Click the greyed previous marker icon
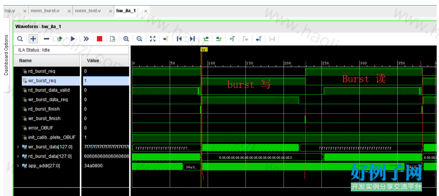This screenshot has height=196, width=439. coord(245,39)
